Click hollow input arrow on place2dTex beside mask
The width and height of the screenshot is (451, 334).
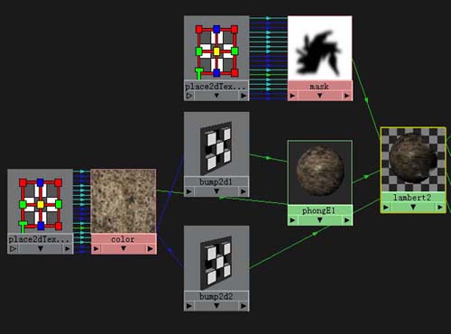coord(189,96)
